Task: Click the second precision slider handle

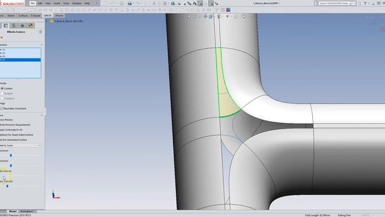Action: (x=11, y=166)
